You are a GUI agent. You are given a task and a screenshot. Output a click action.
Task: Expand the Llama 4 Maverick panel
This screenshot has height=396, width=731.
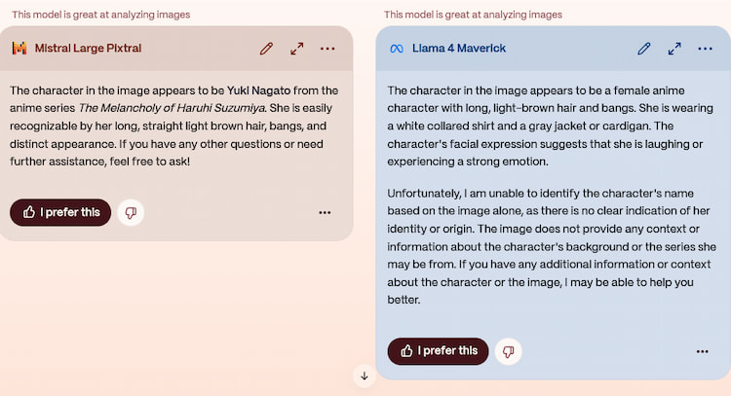point(674,49)
